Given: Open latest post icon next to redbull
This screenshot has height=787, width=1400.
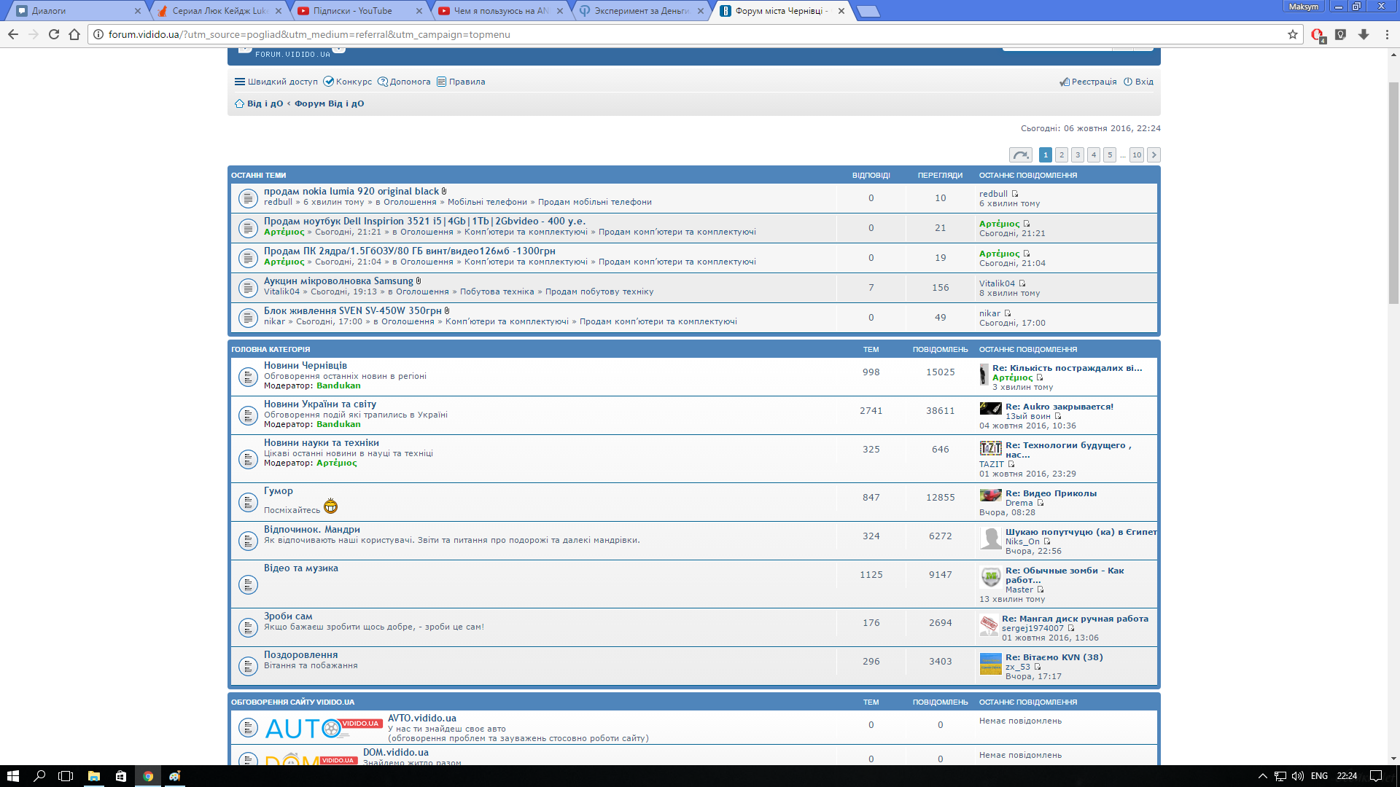Looking at the screenshot, I should (1014, 194).
